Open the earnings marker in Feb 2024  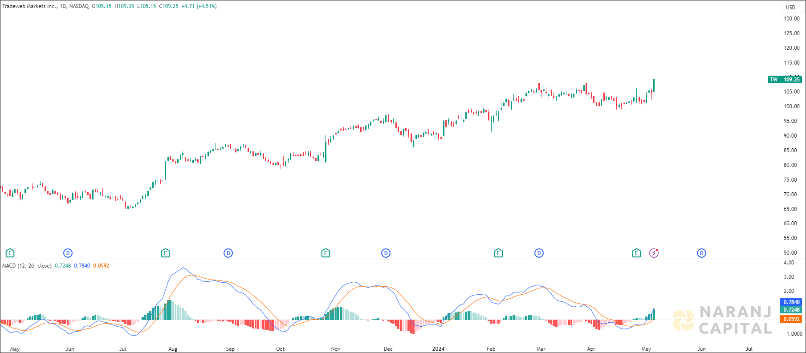498,253
